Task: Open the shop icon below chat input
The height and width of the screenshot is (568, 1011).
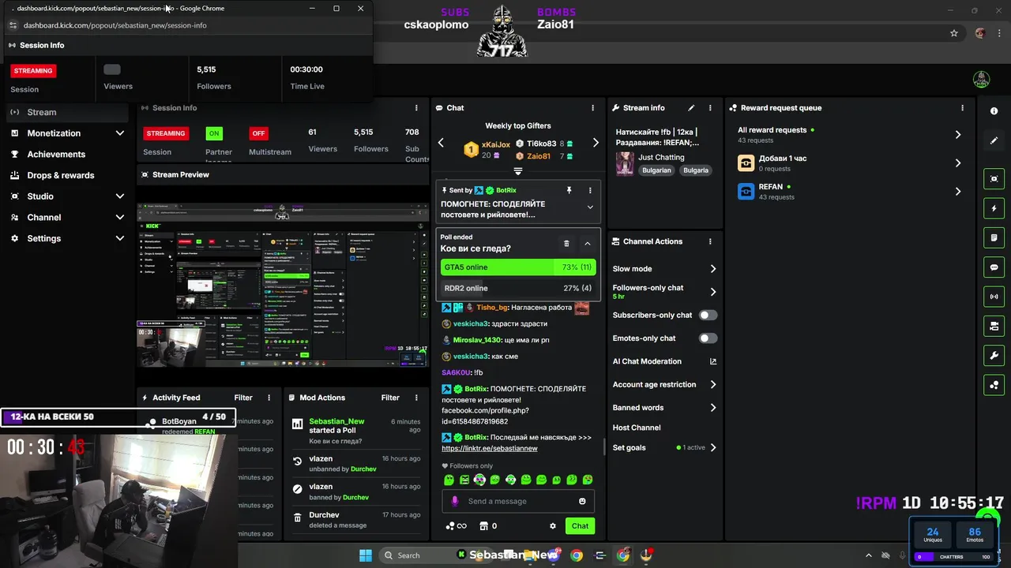Action: tap(483, 526)
